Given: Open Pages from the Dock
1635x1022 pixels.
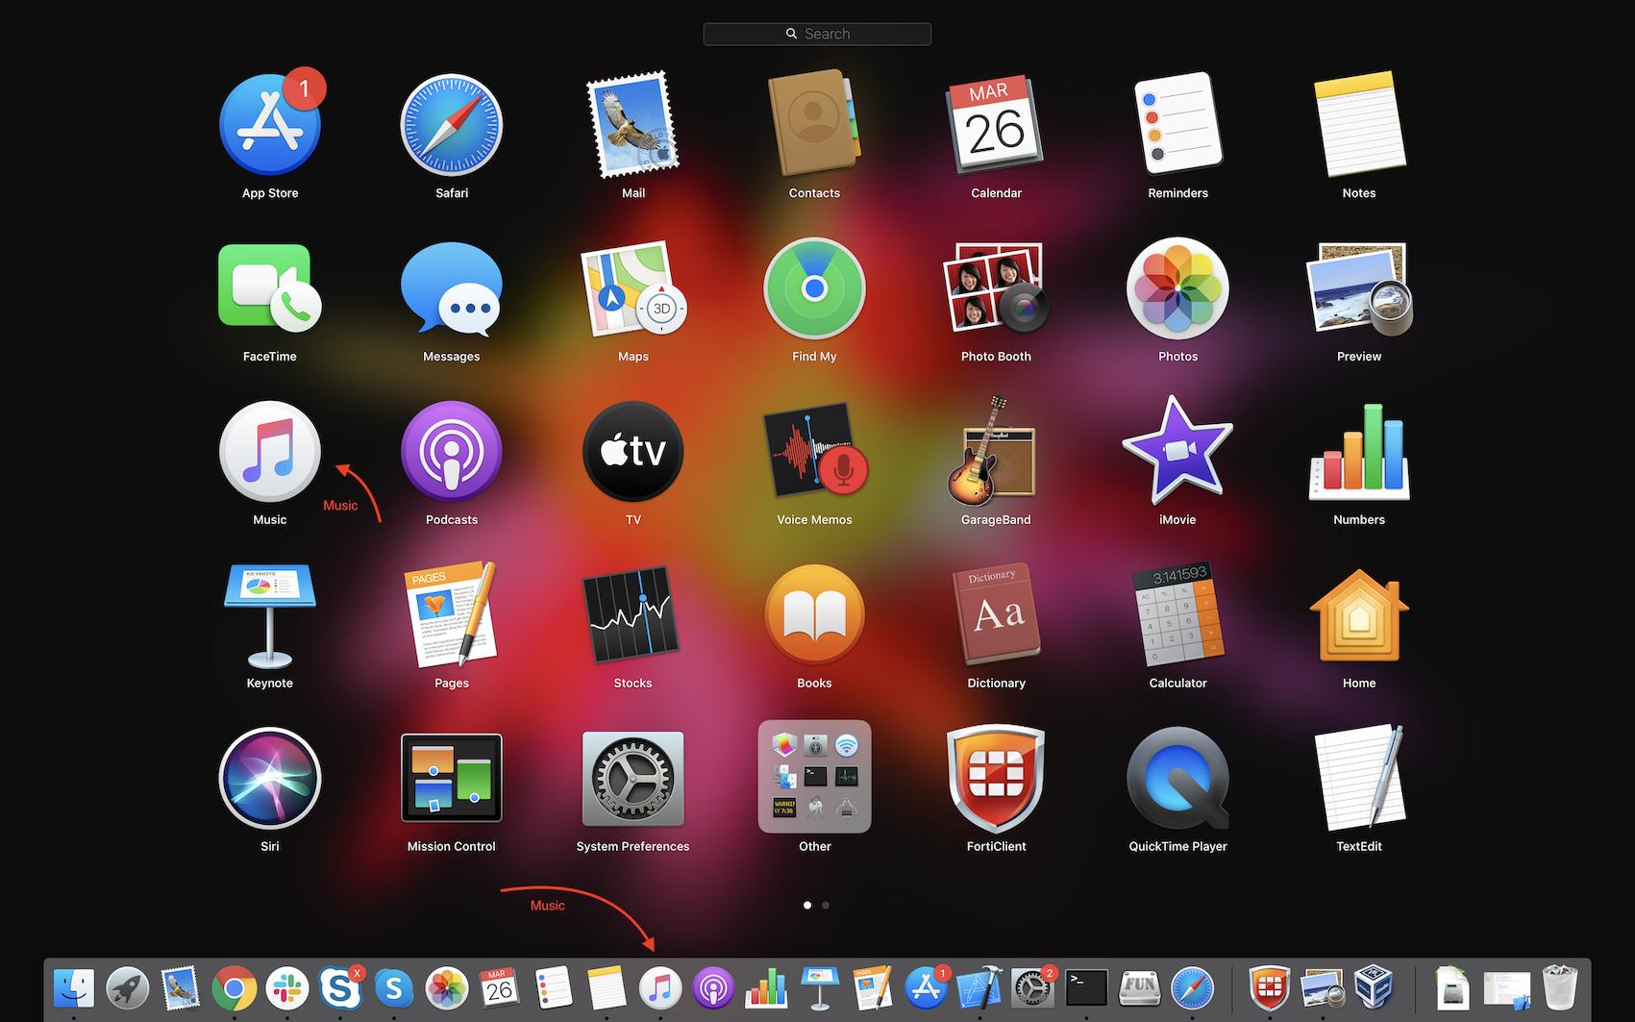Looking at the screenshot, I should (873, 987).
